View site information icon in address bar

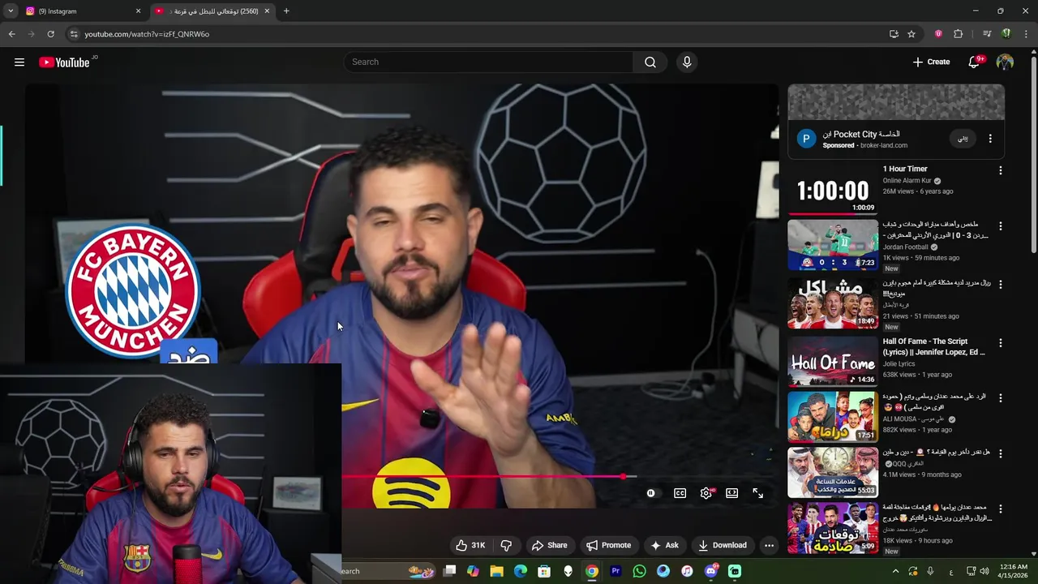pyautogui.click(x=74, y=34)
